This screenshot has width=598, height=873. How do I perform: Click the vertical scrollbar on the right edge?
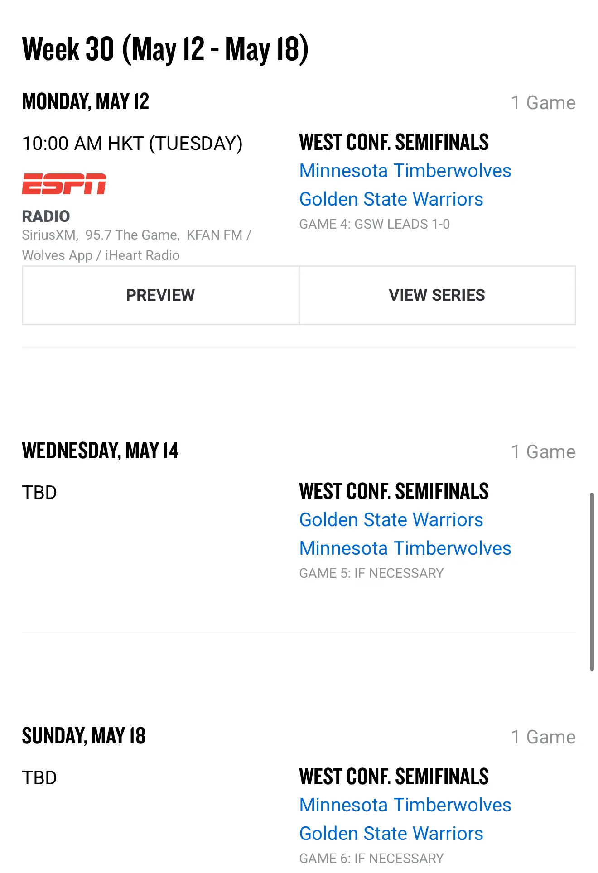(x=592, y=582)
